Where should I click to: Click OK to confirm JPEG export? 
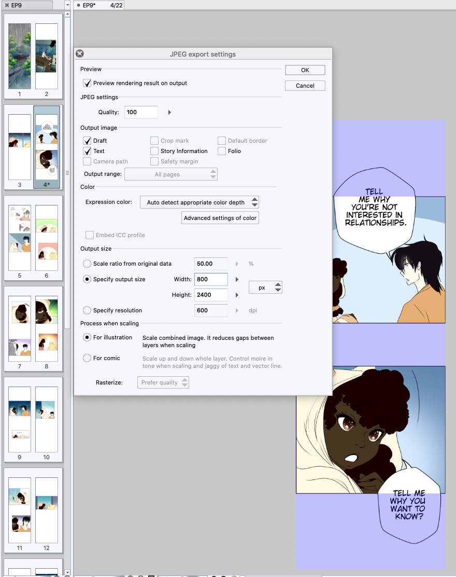click(x=305, y=70)
